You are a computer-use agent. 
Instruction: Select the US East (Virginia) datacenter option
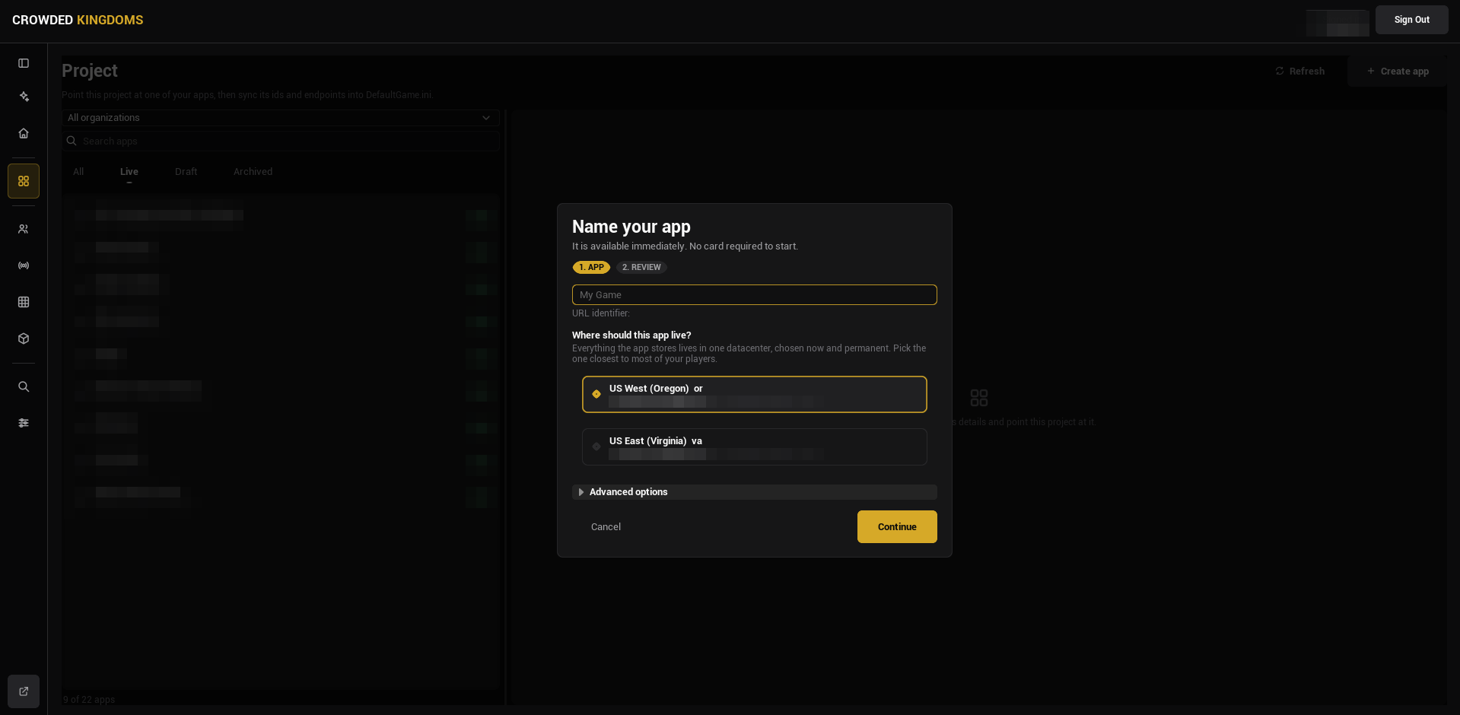[x=754, y=446]
